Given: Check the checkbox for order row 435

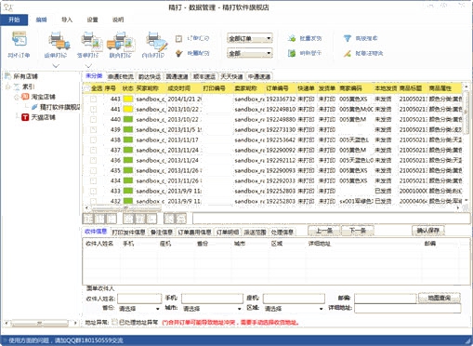Looking at the screenshot, I should click(93, 171).
